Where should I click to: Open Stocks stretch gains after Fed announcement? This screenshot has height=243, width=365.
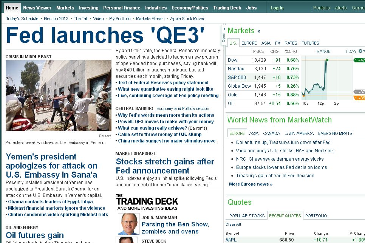click(165, 166)
